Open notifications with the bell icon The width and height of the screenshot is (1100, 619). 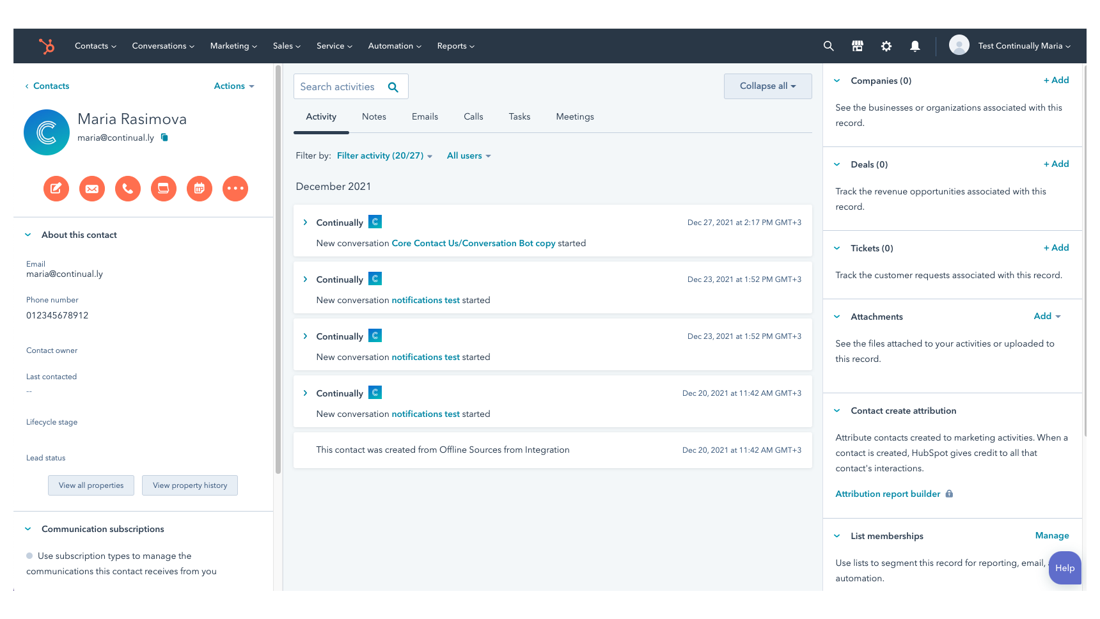915,45
